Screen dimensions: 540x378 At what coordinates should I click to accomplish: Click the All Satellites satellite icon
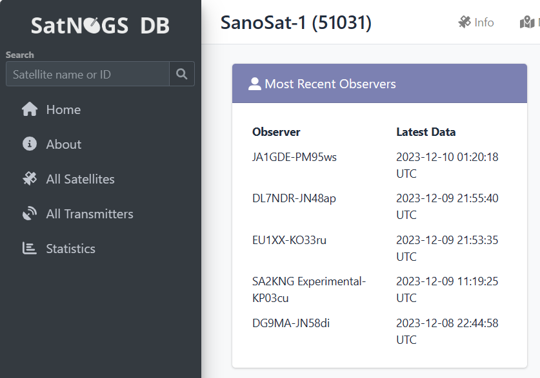click(x=30, y=178)
